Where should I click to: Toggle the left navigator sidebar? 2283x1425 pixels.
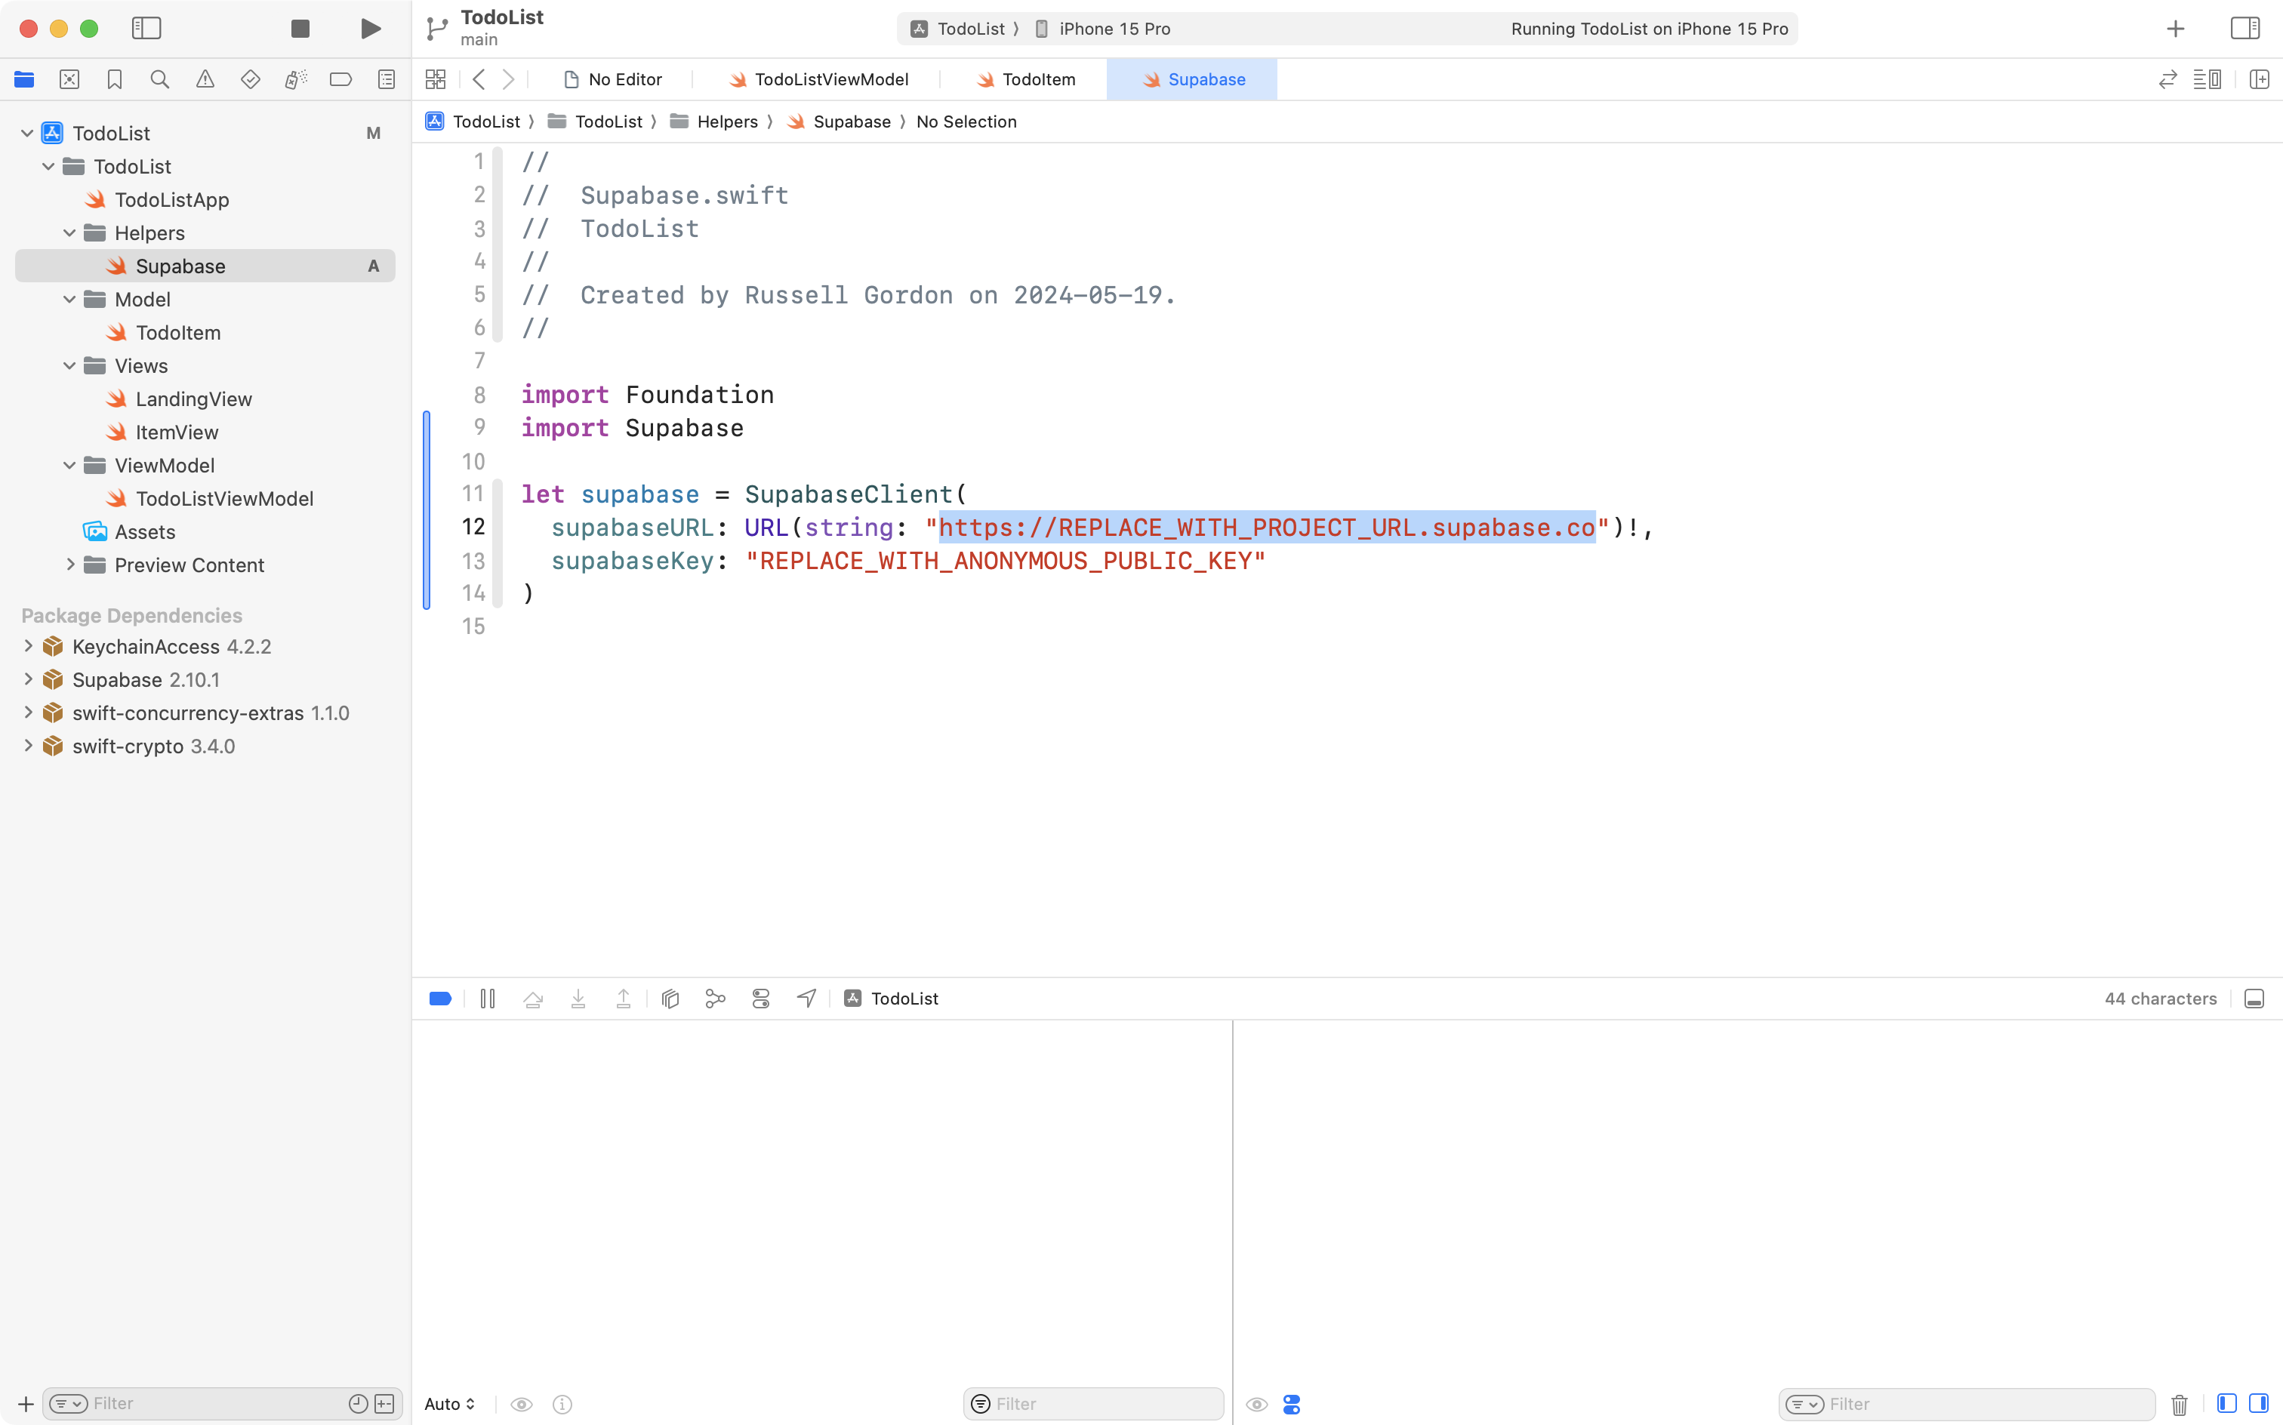(147, 28)
